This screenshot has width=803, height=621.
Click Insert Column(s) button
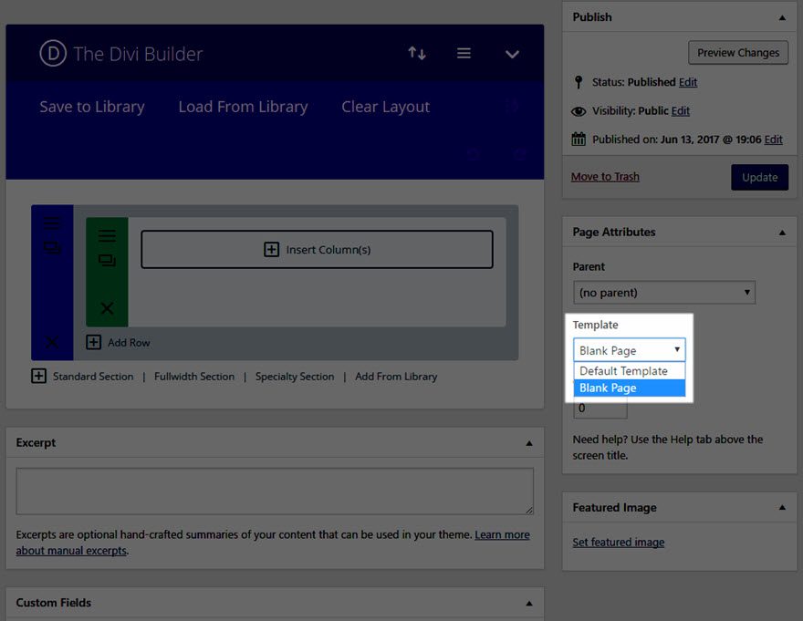(x=317, y=249)
